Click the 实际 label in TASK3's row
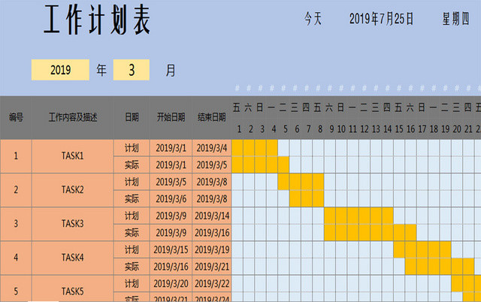 (132, 233)
